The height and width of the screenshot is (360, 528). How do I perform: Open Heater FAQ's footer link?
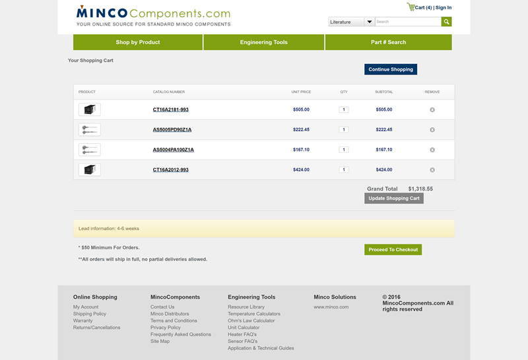pos(242,334)
